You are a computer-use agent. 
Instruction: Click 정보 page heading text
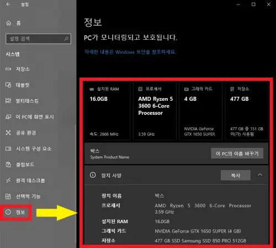(x=93, y=22)
